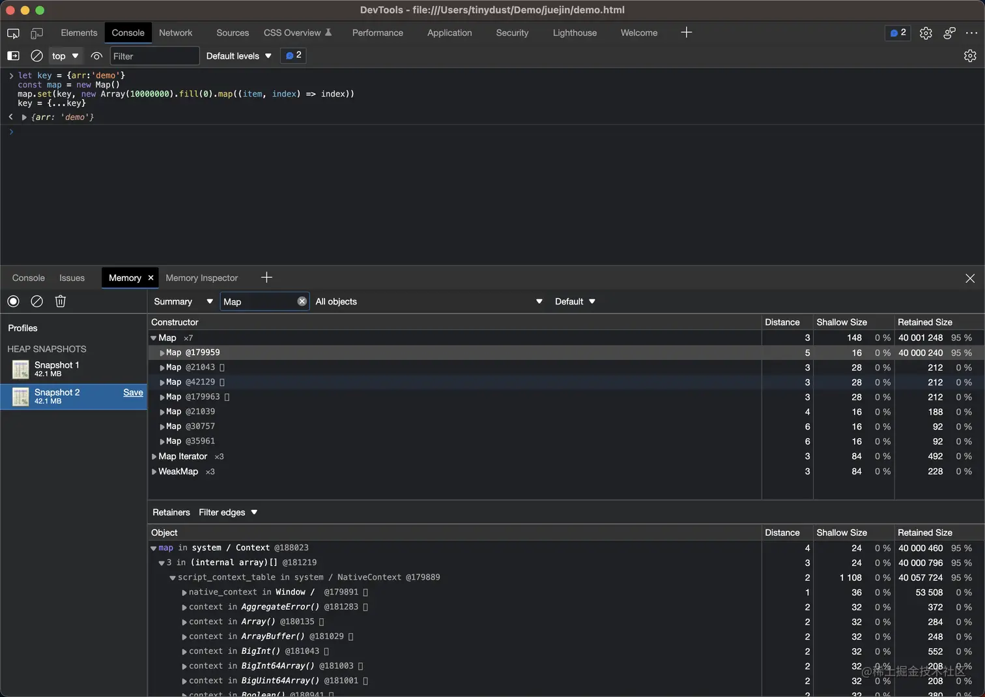Open the Performance panel
Image resolution: width=985 pixels, height=697 pixels.
coord(378,33)
